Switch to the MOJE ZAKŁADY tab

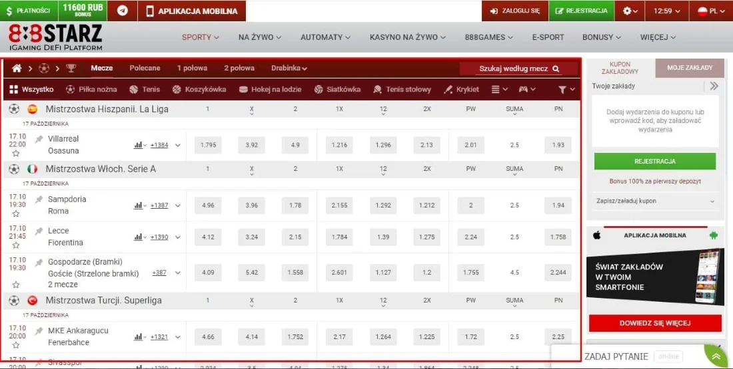pyautogui.click(x=690, y=68)
